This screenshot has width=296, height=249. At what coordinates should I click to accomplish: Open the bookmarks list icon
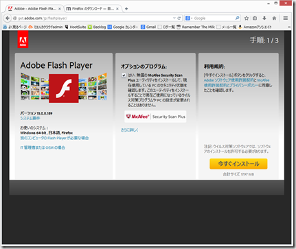point(255,18)
